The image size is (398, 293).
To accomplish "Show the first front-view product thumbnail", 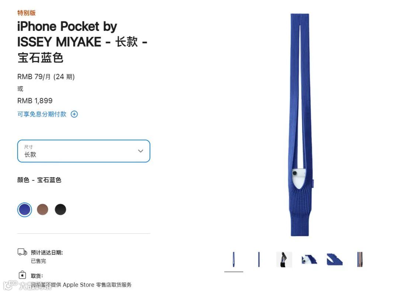I will [x=234, y=259].
